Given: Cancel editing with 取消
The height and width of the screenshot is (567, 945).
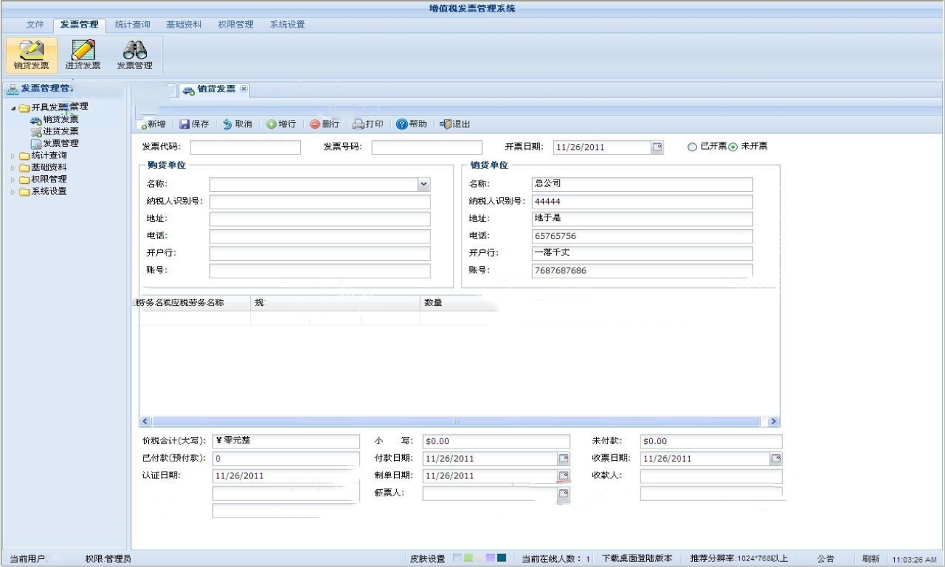Looking at the screenshot, I should tap(238, 124).
